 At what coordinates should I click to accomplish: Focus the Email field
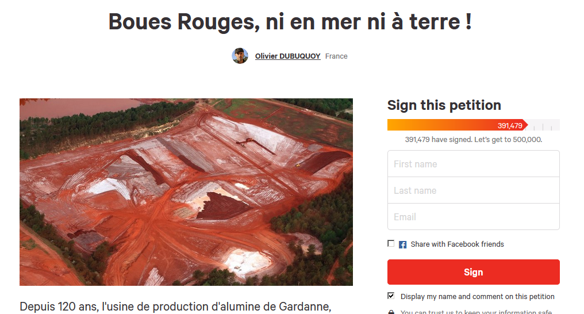[x=474, y=217]
